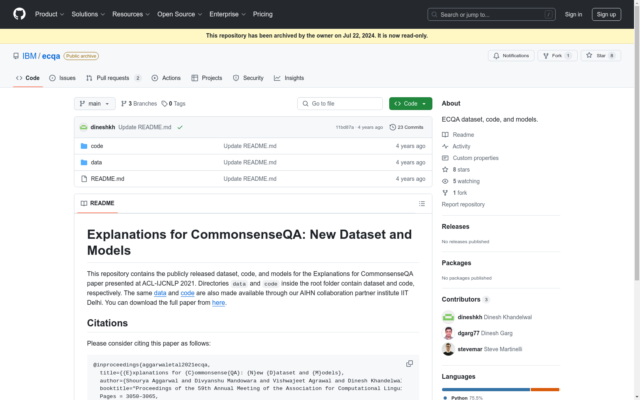Click the data folder icon

coord(84,162)
